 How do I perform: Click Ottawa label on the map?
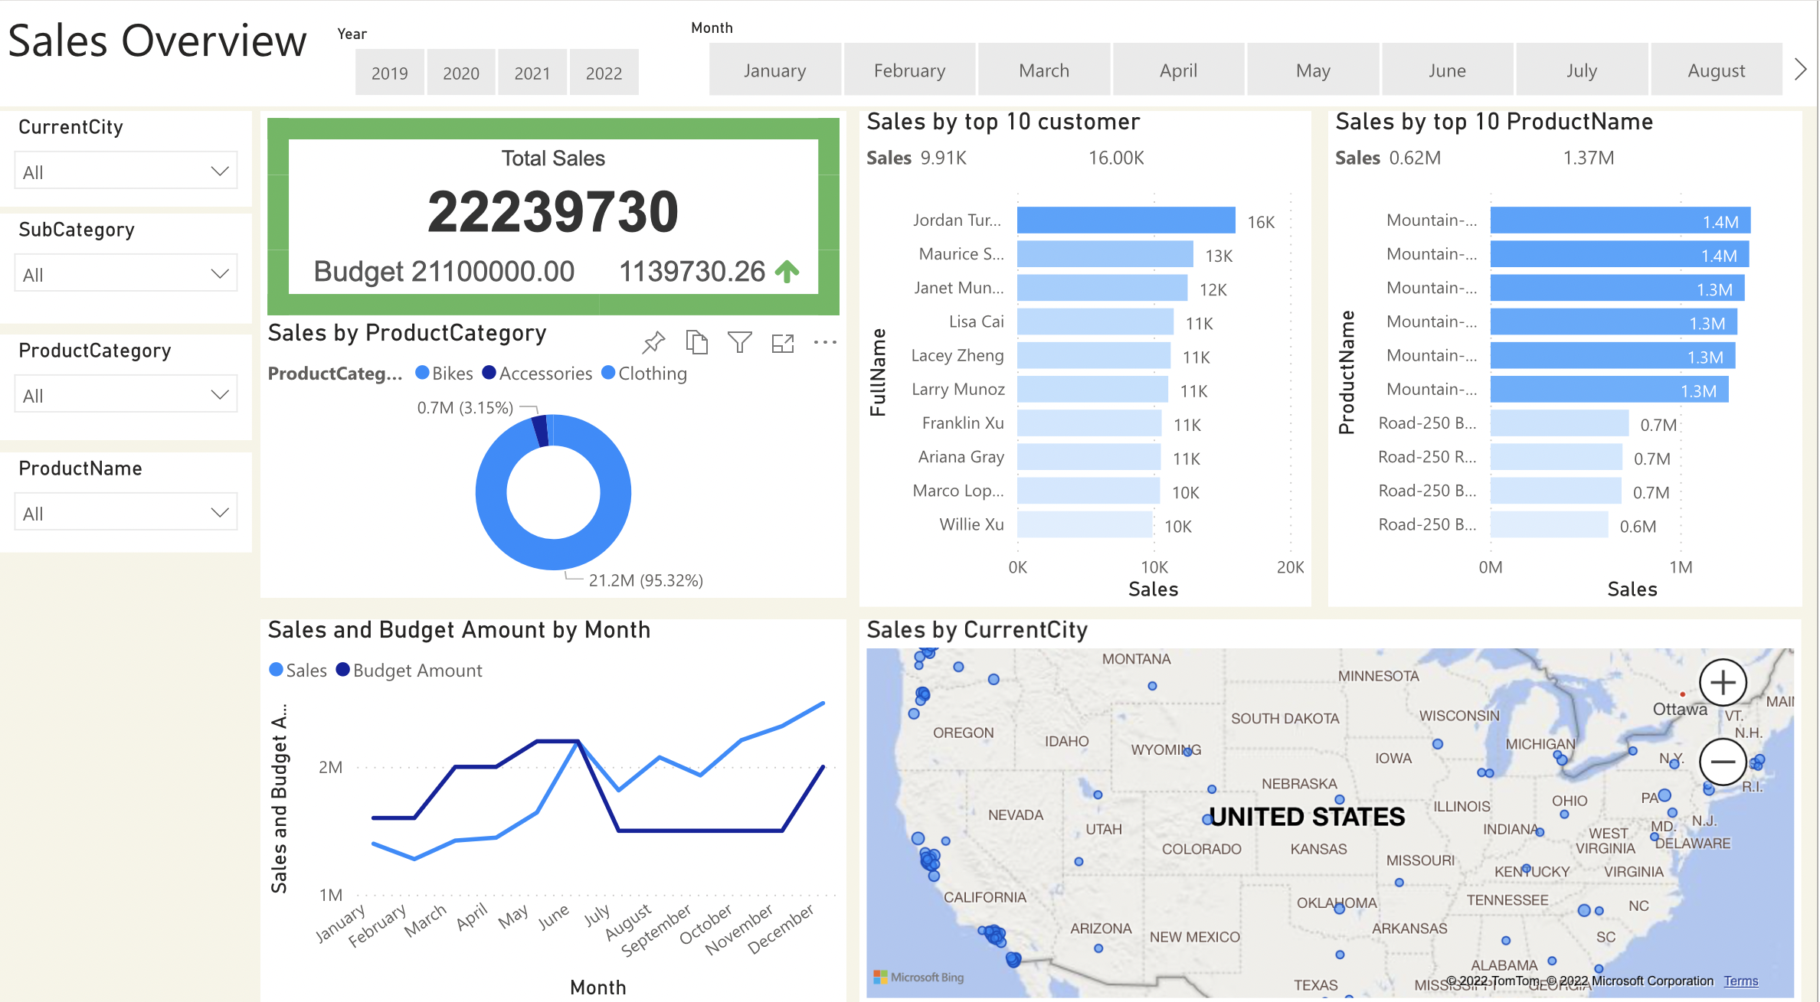[x=1679, y=709]
